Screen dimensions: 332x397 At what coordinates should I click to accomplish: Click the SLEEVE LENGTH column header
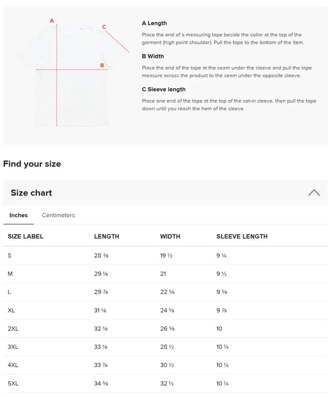(x=242, y=237)
